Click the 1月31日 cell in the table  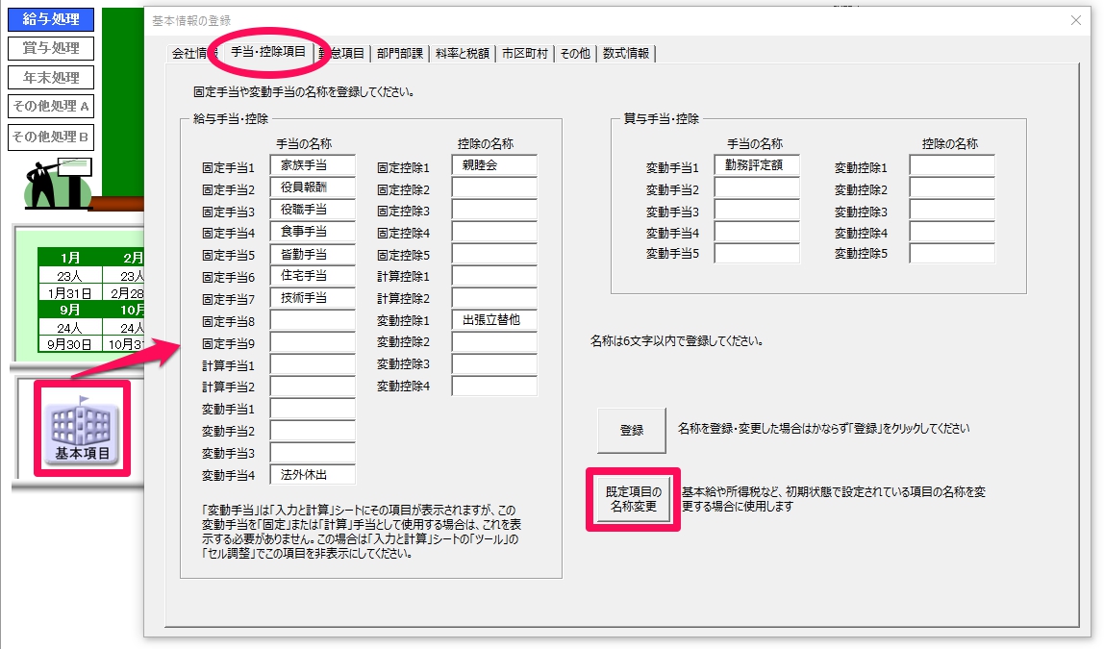69,293
